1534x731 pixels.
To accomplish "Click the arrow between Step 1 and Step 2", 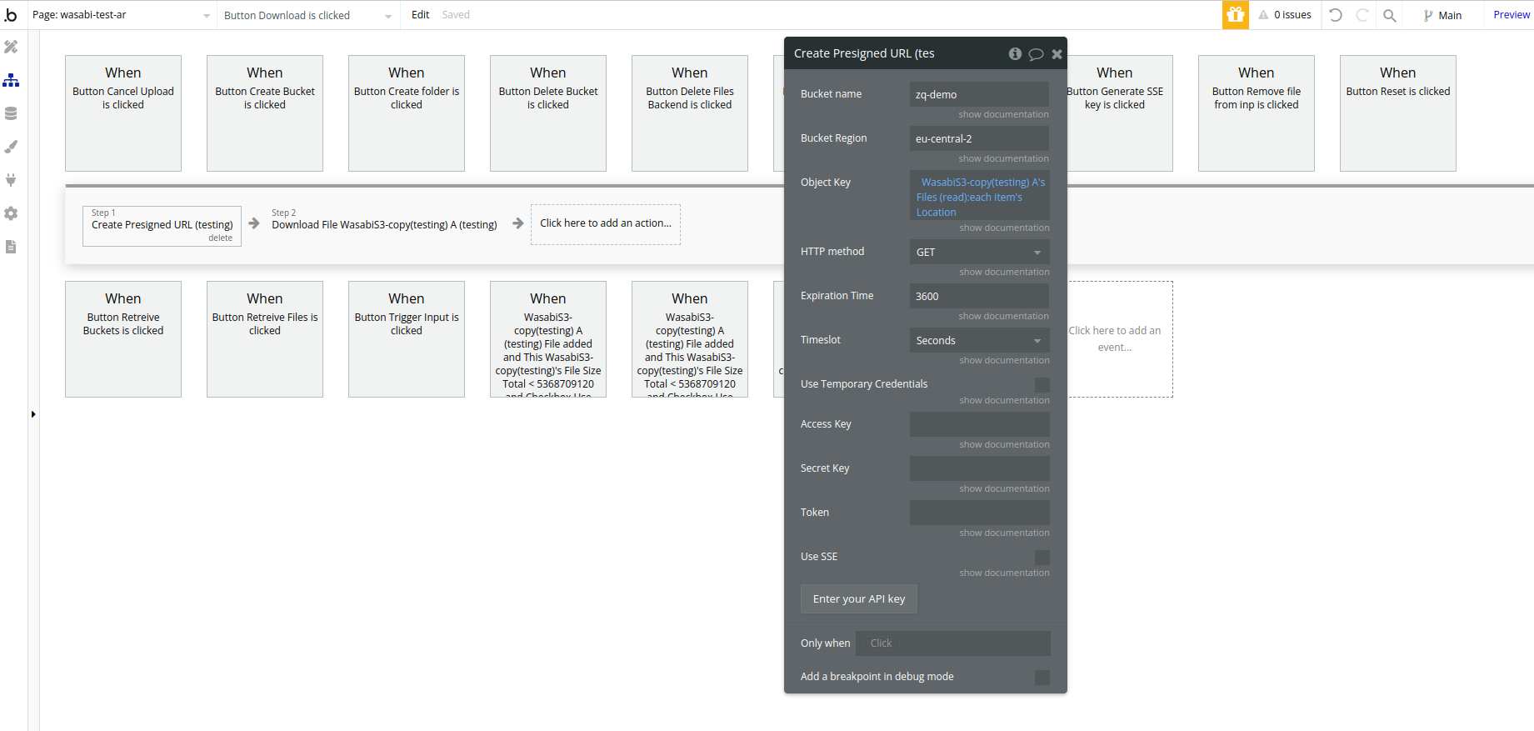I will point(254,223).
